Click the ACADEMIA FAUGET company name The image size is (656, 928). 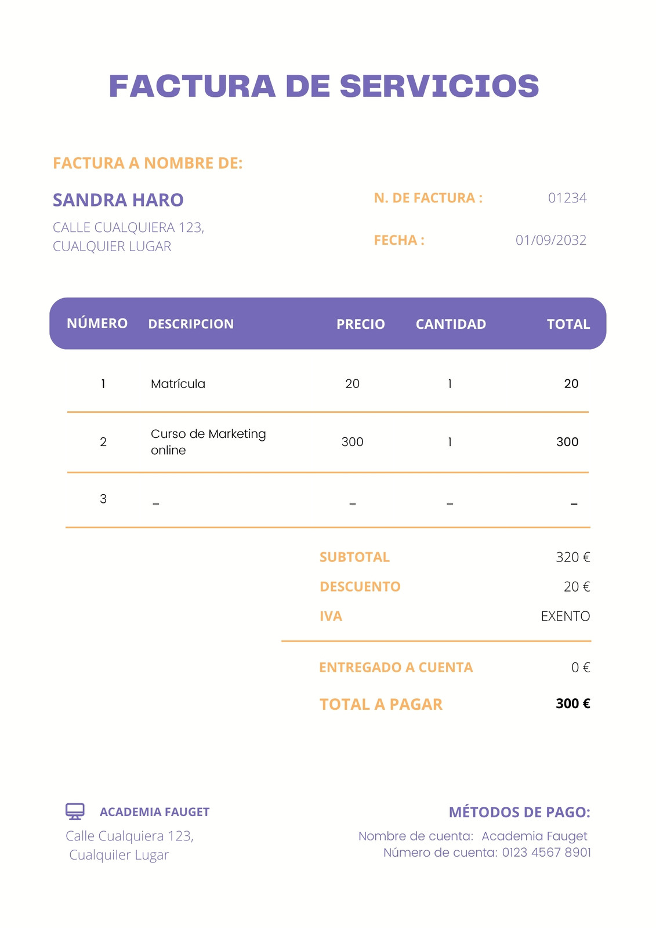click(x=154, y=812)
